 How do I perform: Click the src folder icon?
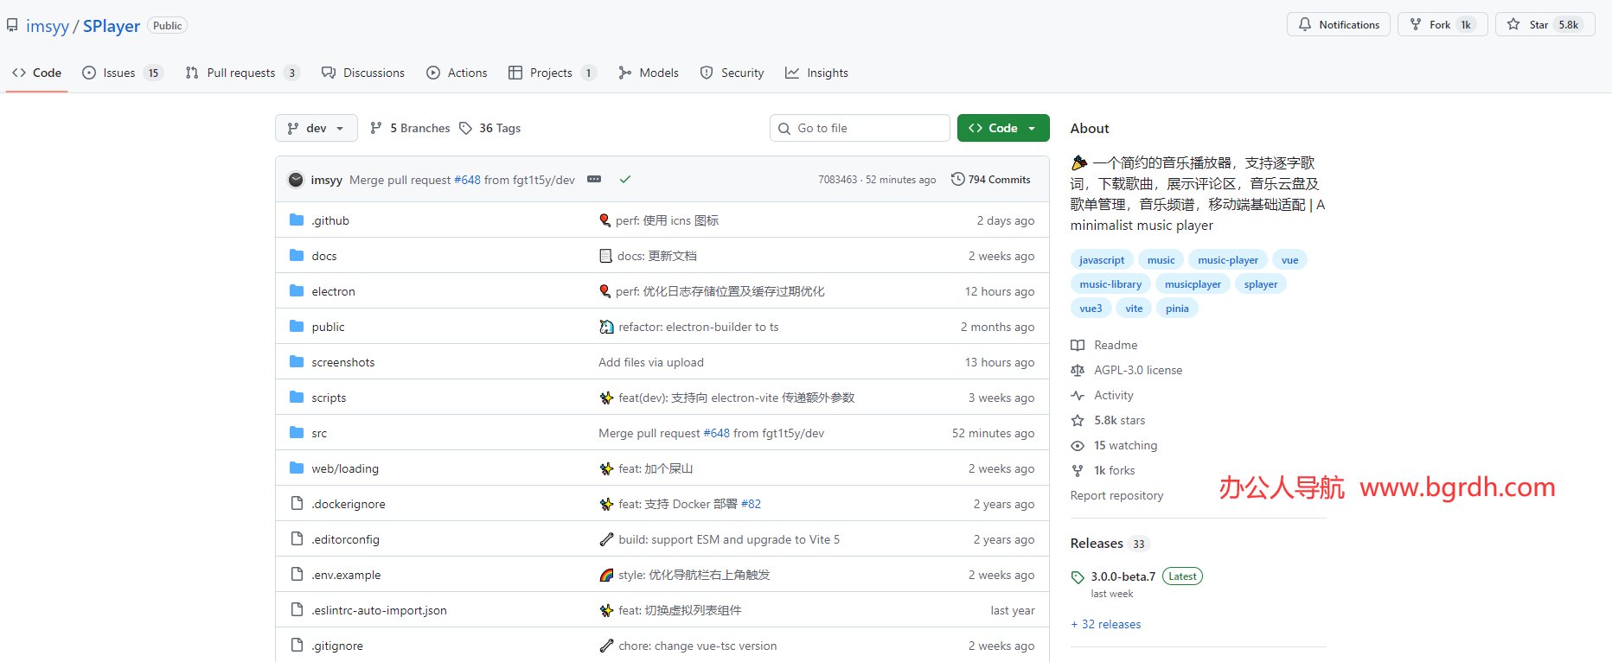297,432
